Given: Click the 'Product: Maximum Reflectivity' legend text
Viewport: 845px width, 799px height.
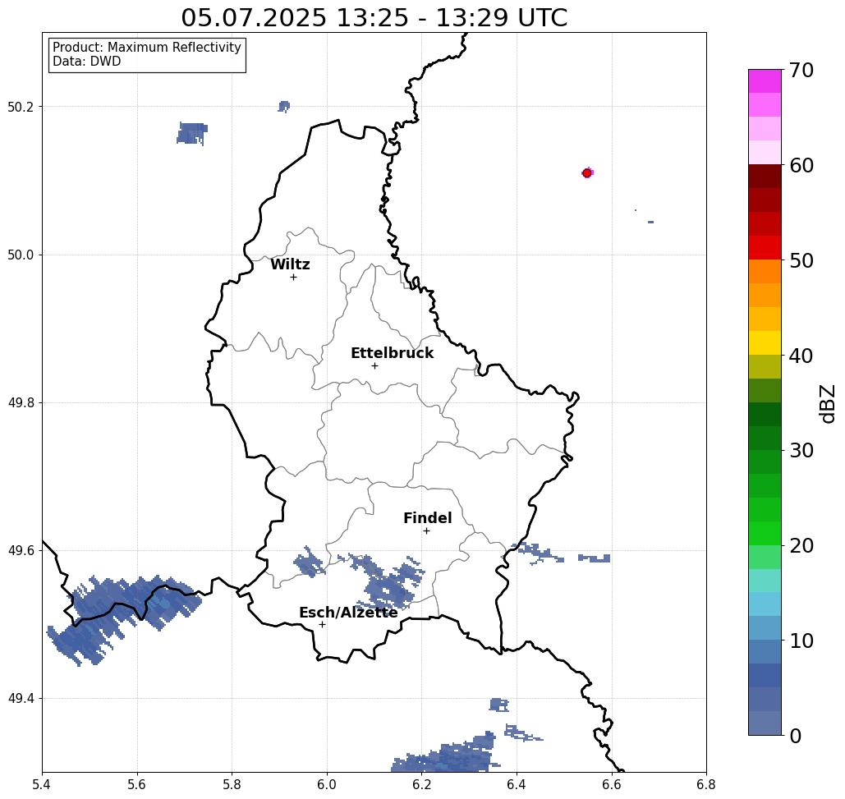Looking at the screenshot, I should click(146, 48).
